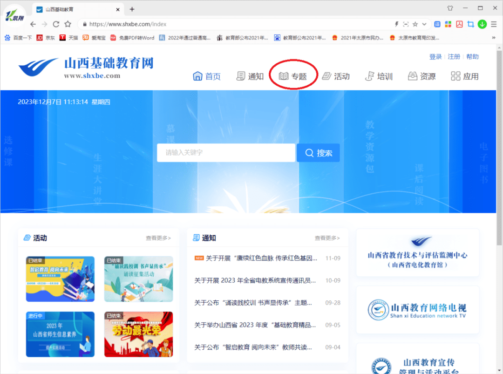Open the PDF extension in the toolbar
The width and height of the screenshot is (503, 374).
[459, 24]
